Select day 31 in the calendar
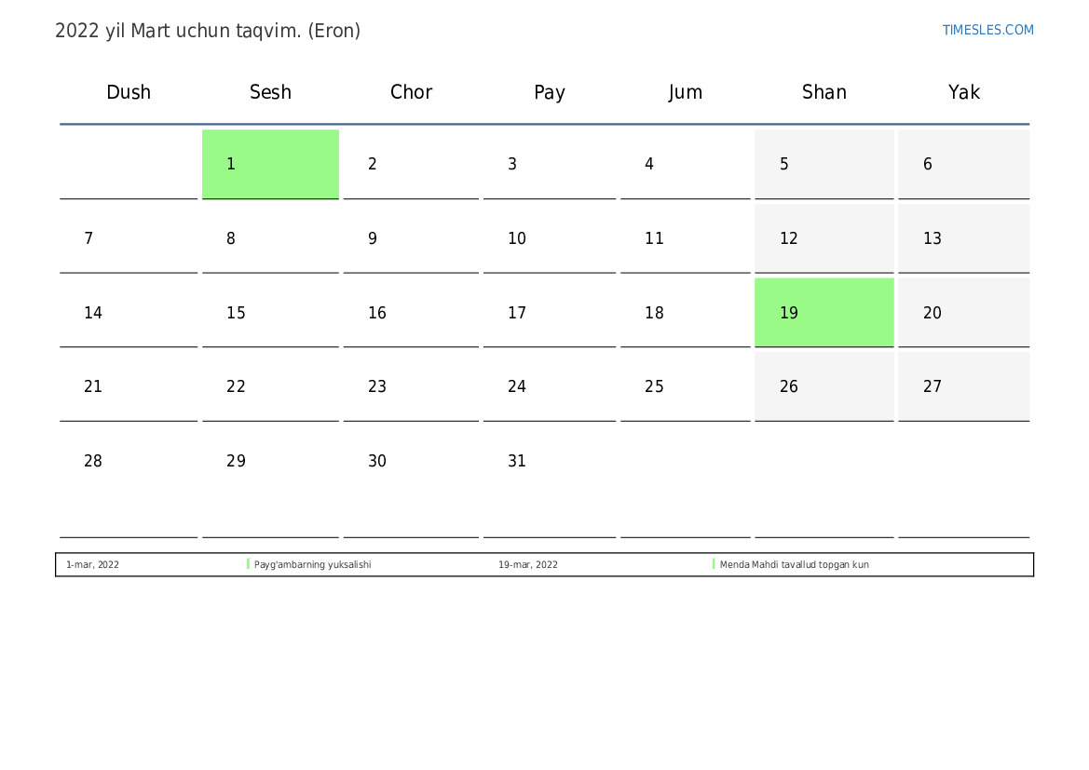Screen dimensions: 1089x770 pyautogui.click(x=517, y=461)
